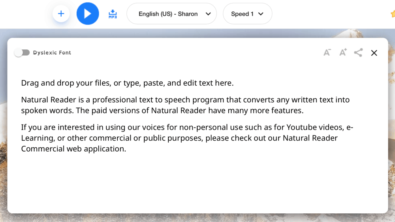Click the share icon
The height and width of the screenshot is (222, 395).
pyautogui.click(x=358, y=53)
